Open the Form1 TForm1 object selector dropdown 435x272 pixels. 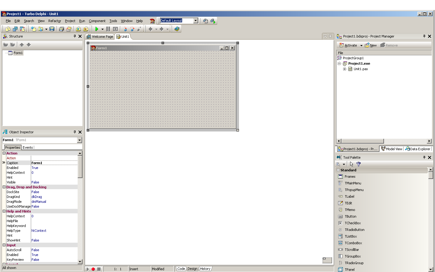[x=79, y=140]
